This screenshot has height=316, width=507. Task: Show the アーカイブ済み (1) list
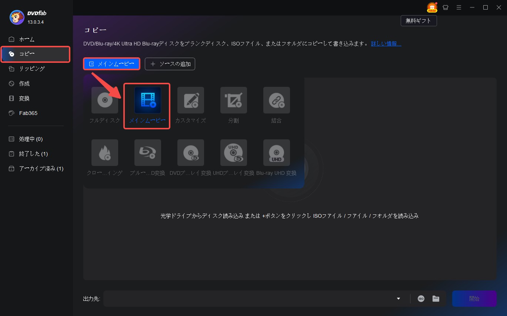point(36,169)
